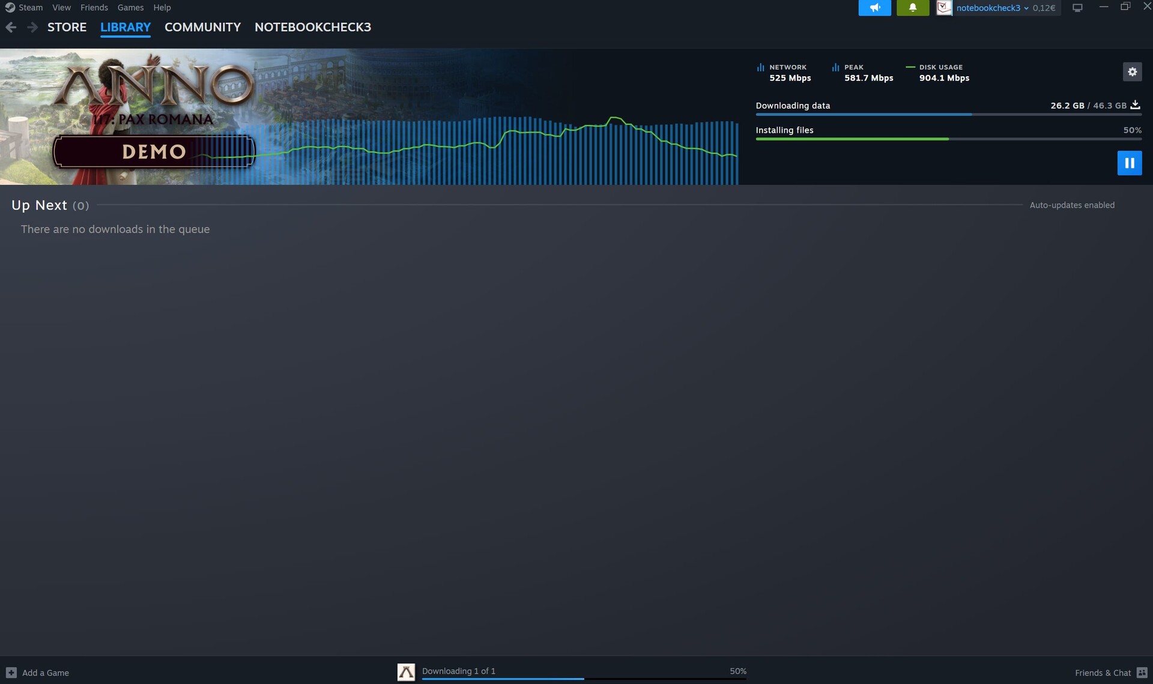Switch to the STORE tab
This screenshot has height=684, width=1153.
click(67, 27)
